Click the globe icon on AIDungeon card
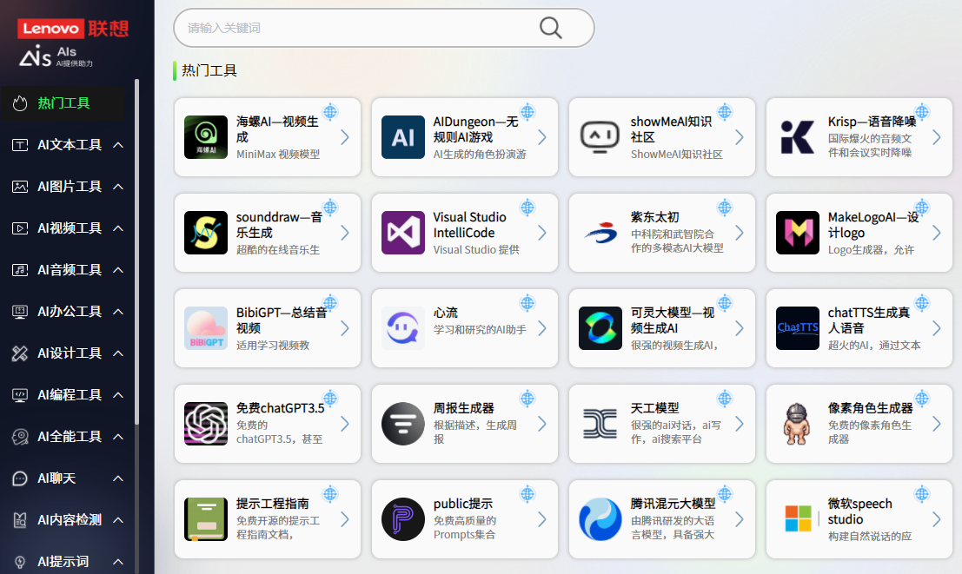962x574 pixels. coord(527,112)
